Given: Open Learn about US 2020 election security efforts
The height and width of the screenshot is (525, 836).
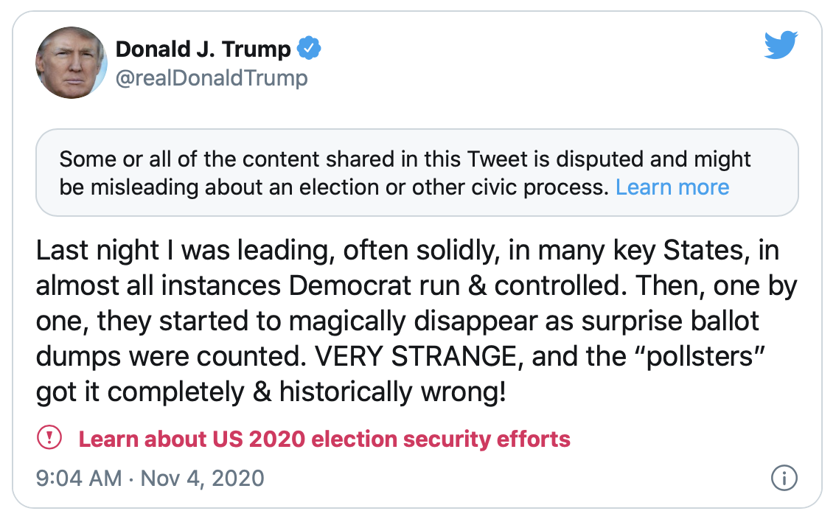Looking at the screenshot, I should tap(324, 439).
